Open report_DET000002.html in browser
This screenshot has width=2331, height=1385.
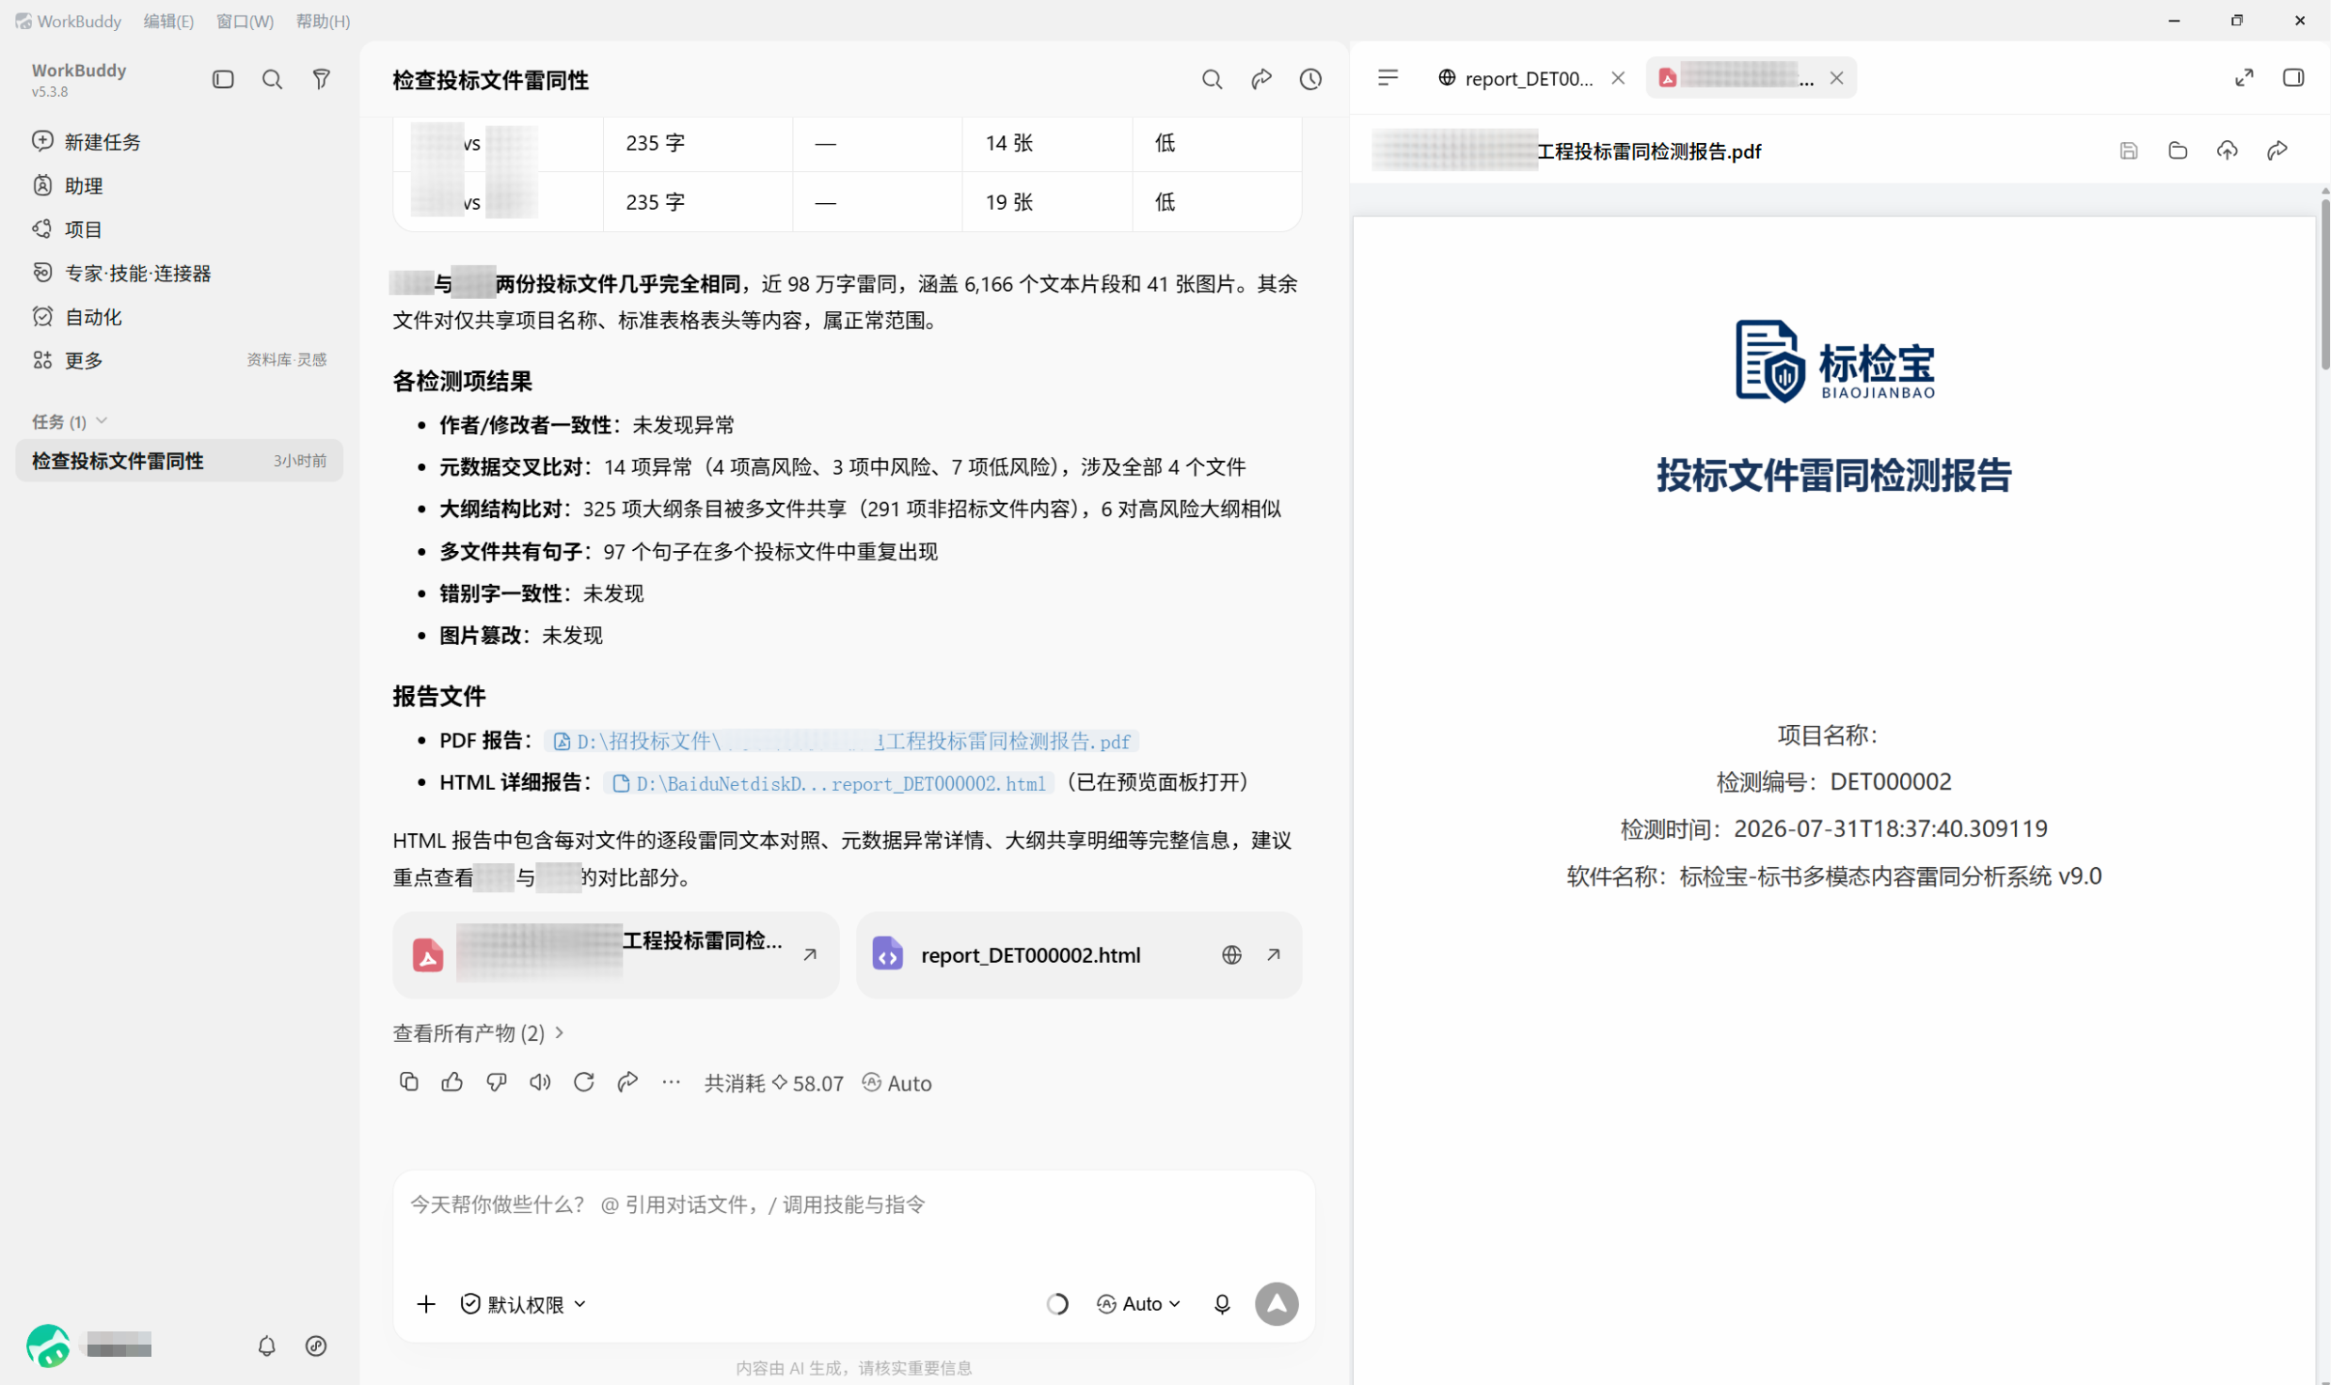pyautogui.click(x=1231, y=955)
